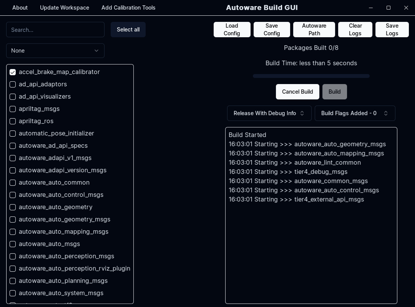Image resolution: width=415 pixels, height=307 pixels.
Task: Check the autoware_auto_perception_rviz_plugin package
Action: point(13,269)
